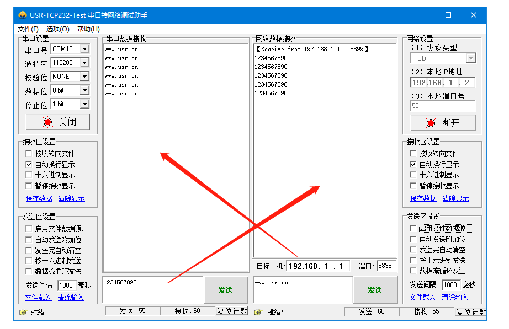The width and height of the screenshot is (509, 329).
Task: Click the Receive from 192.168.1.1 line
Action: (x=314, y=49)
